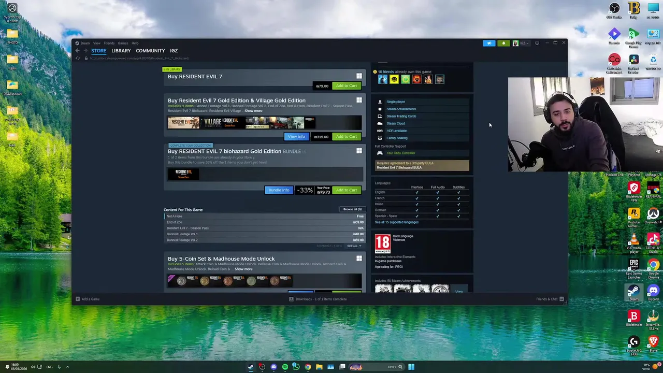Open the Steam Achievements feature link
The height and width of the screenshot is (373, 663).
tap(401, 109)
